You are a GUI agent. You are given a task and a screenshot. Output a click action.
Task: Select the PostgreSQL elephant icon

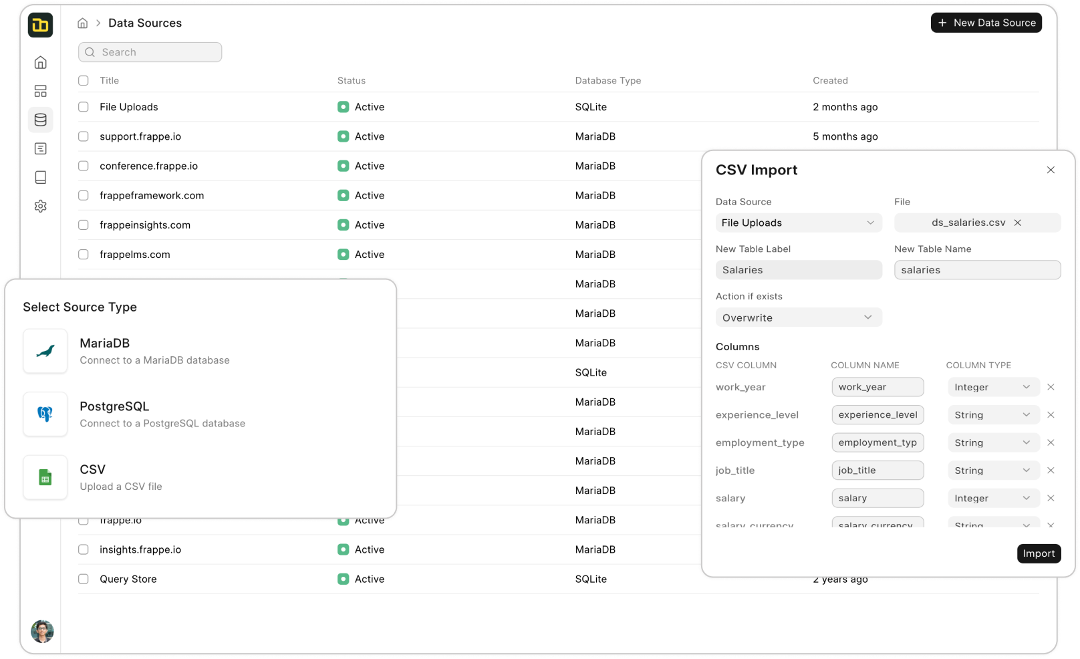(45, 414)
